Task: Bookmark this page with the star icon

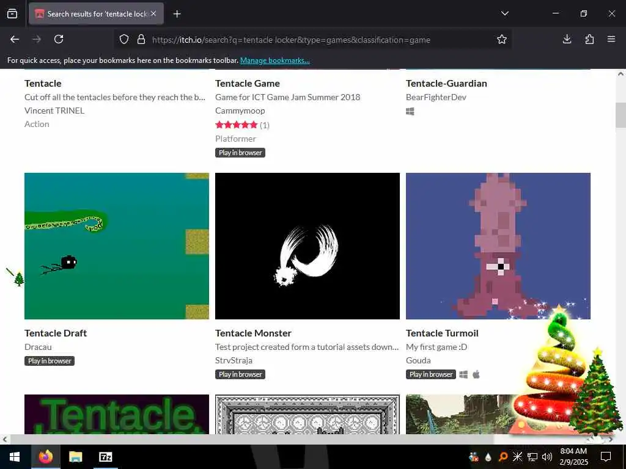Action: coord(502,40)
